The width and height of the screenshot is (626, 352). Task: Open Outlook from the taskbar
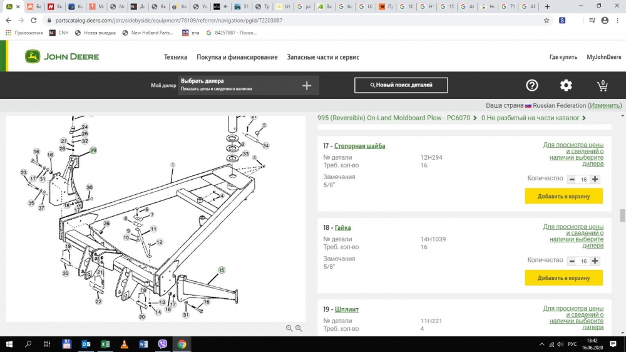tap(86, 344)
